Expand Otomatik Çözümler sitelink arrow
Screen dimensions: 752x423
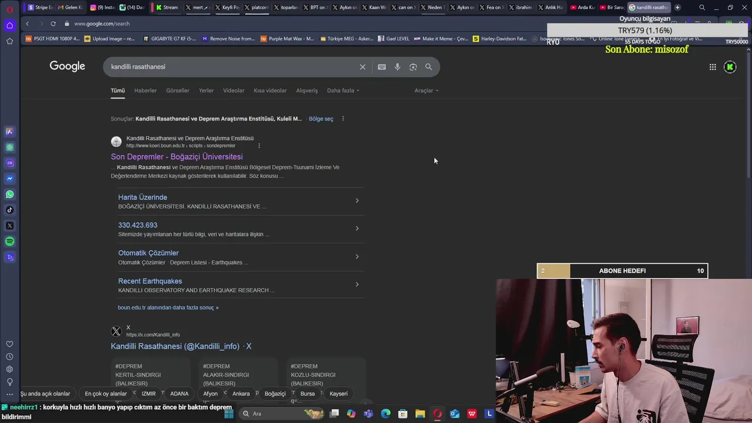(357, 257)
